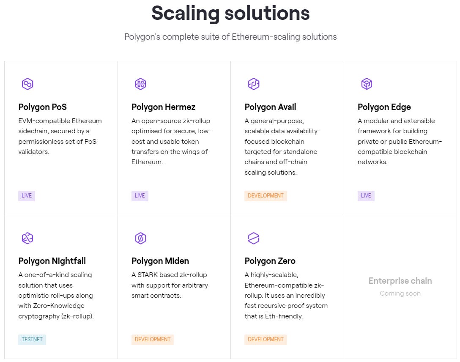The image size is (460, 362).
Task: Click the Polygon Avail icon
Action: click(x=254, y=84)
